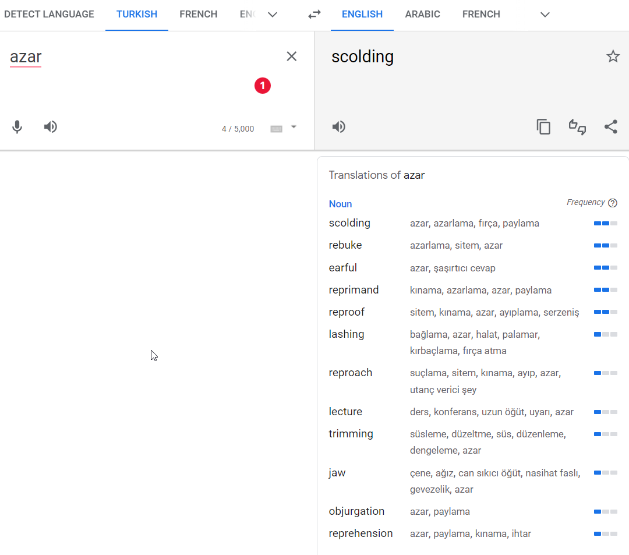Expand the input tools dropdown arrow
This screenshot has width=629, height=555.
coord(294,127)
